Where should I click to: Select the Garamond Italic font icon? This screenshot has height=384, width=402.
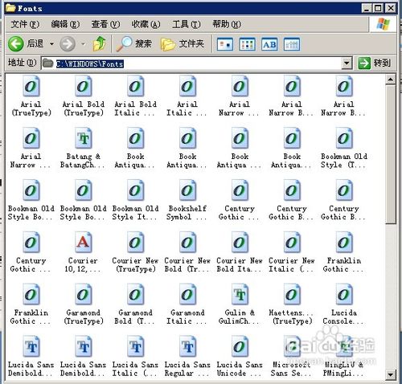click(187, 295)
